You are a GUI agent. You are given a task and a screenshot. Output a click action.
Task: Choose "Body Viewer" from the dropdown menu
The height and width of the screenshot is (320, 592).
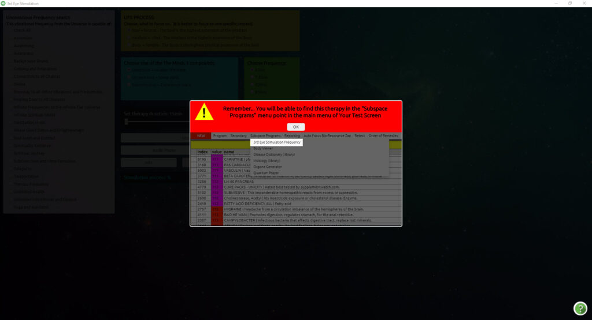tap(264, 148)
